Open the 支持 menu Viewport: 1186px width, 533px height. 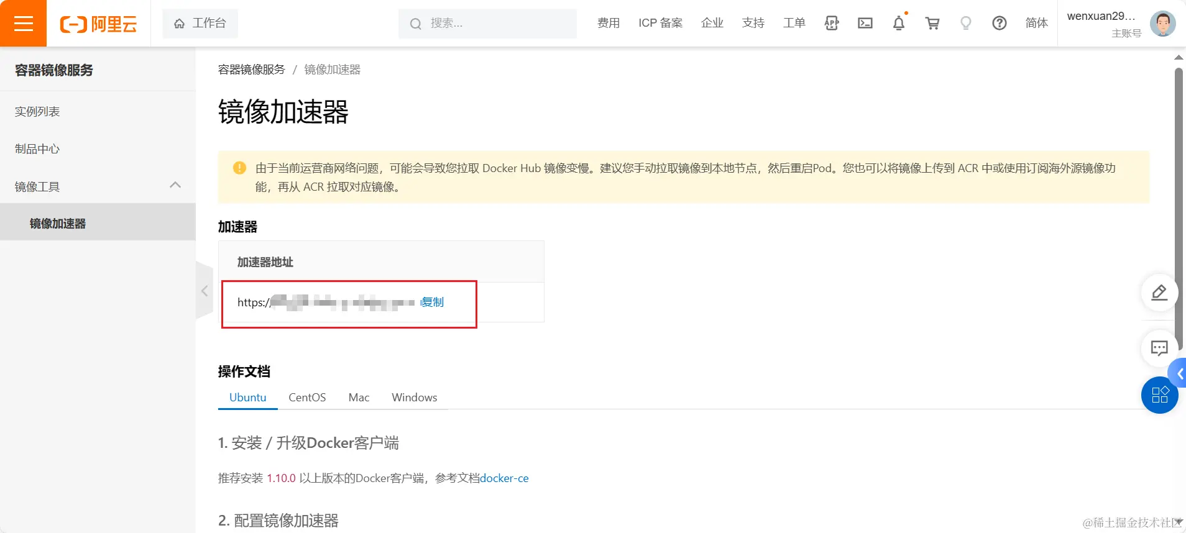pos(753,23)
